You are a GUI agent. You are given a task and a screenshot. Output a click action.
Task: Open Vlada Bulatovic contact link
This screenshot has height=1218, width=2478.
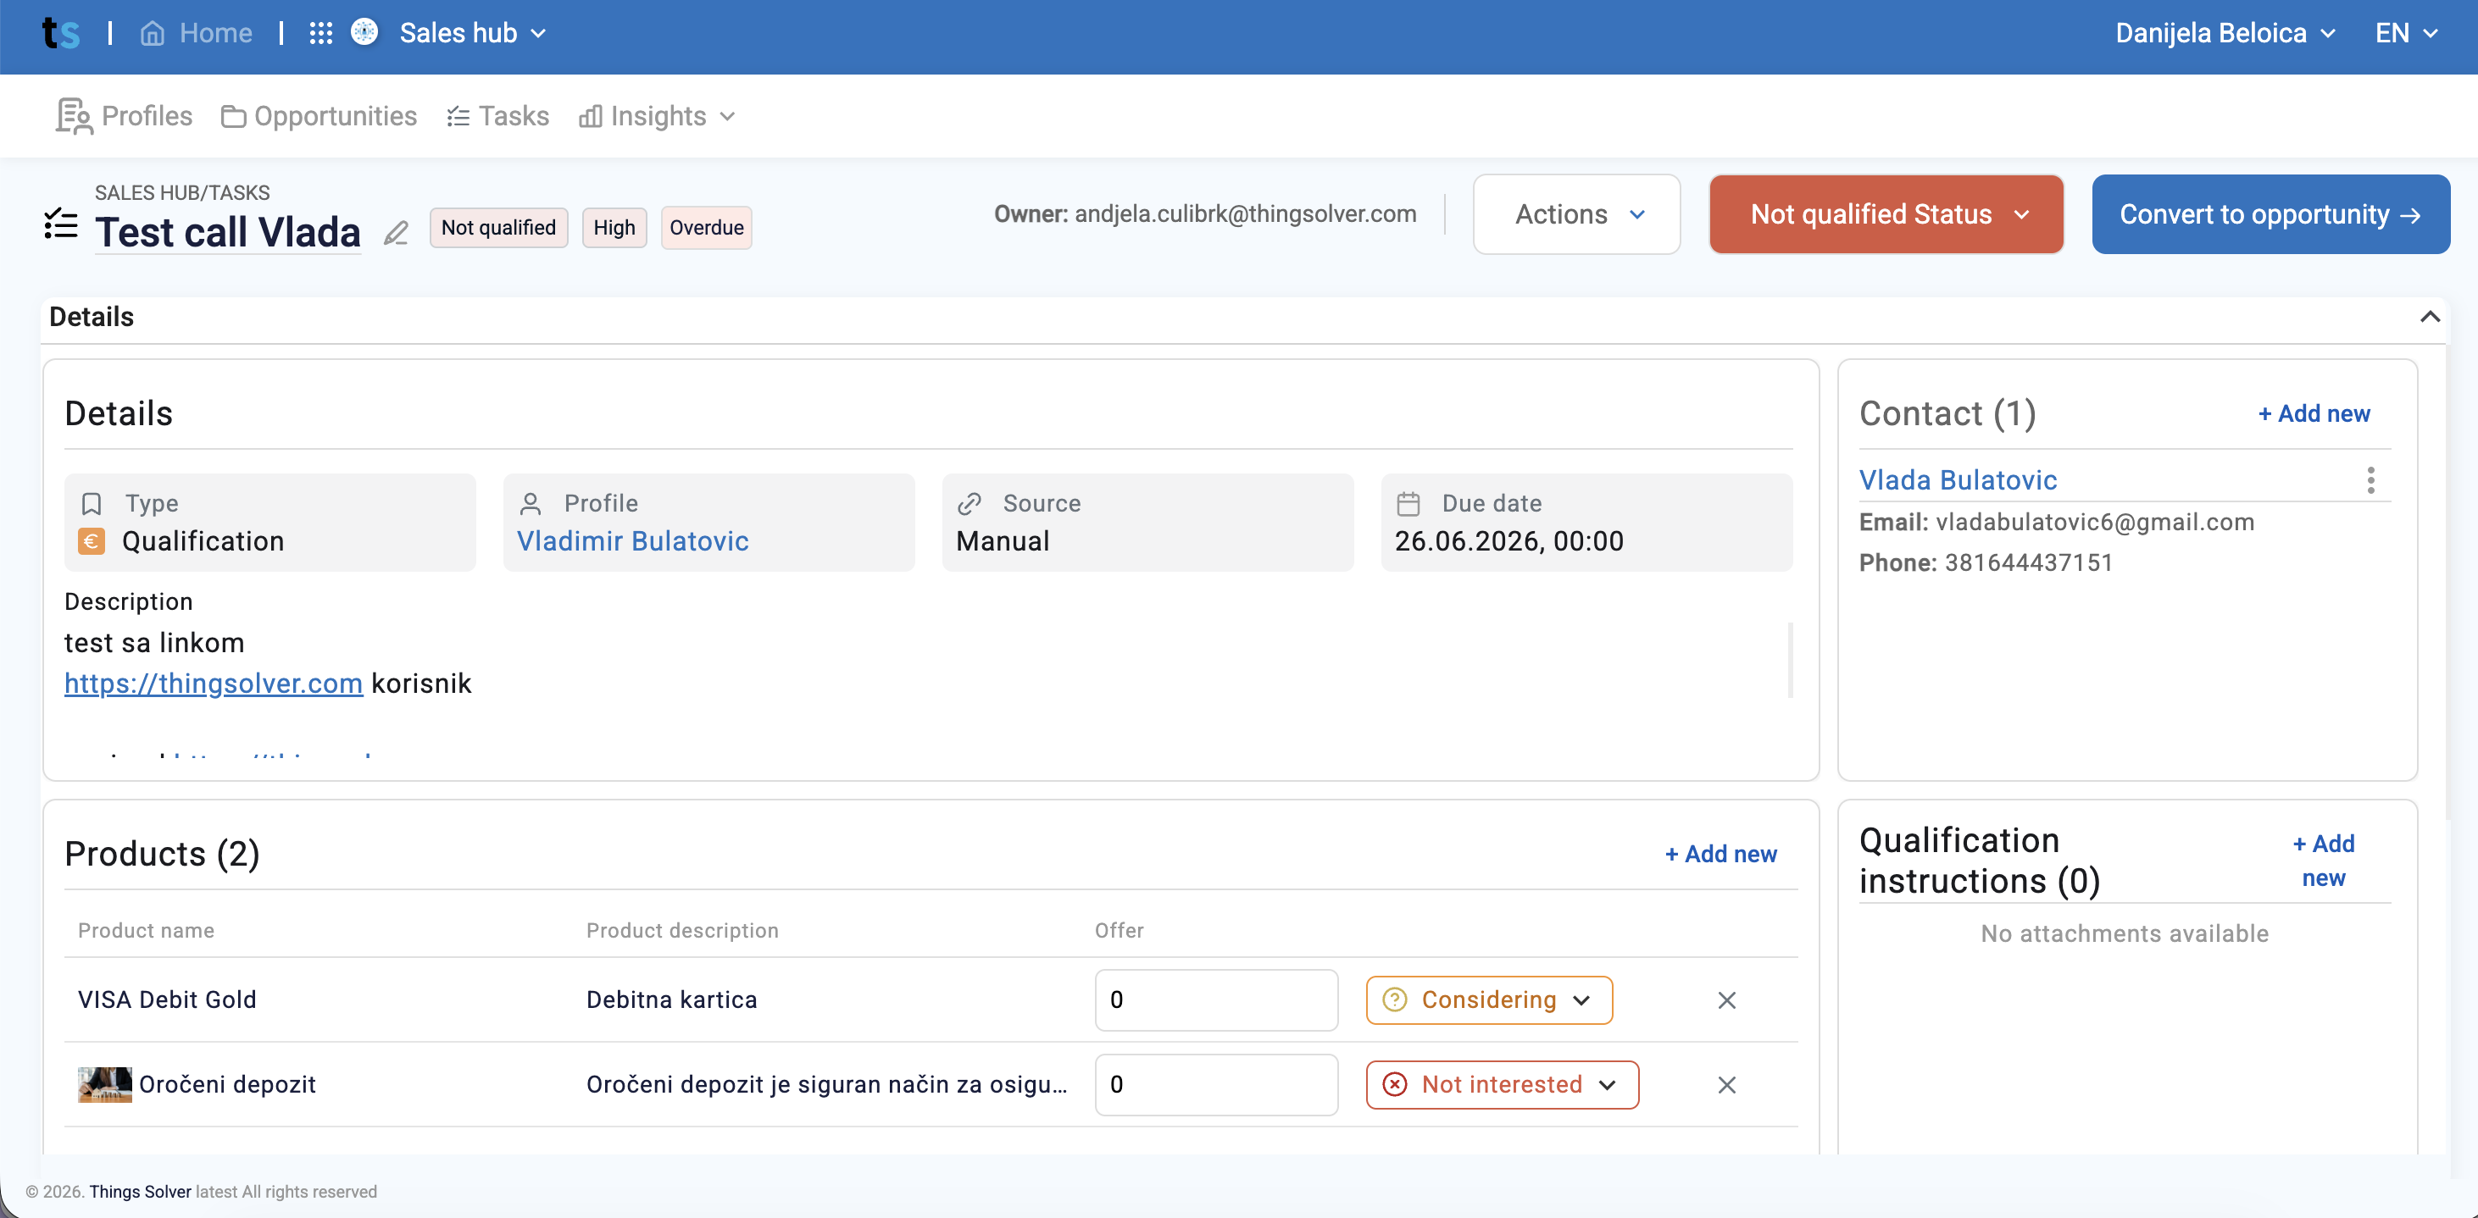pos(1958,480)
